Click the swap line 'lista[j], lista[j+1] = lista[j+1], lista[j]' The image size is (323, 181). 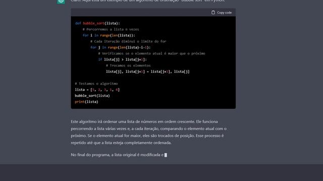click(x=147, y=71)
